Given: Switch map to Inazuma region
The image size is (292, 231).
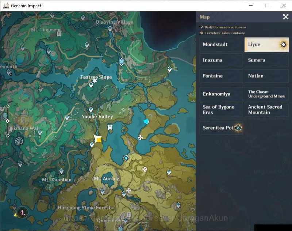Looking at the screenshot, I should (221, 60).
